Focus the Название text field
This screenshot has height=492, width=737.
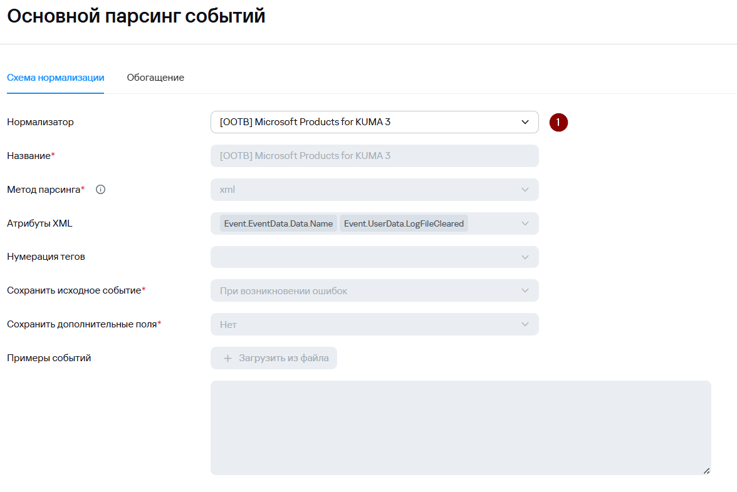click(374, 156)
